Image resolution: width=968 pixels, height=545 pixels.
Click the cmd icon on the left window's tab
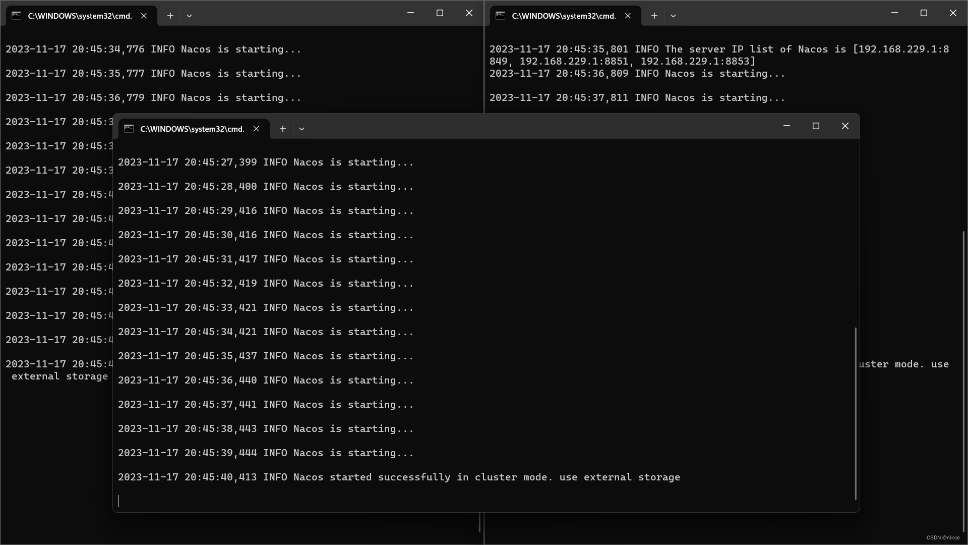click(16, 16)
